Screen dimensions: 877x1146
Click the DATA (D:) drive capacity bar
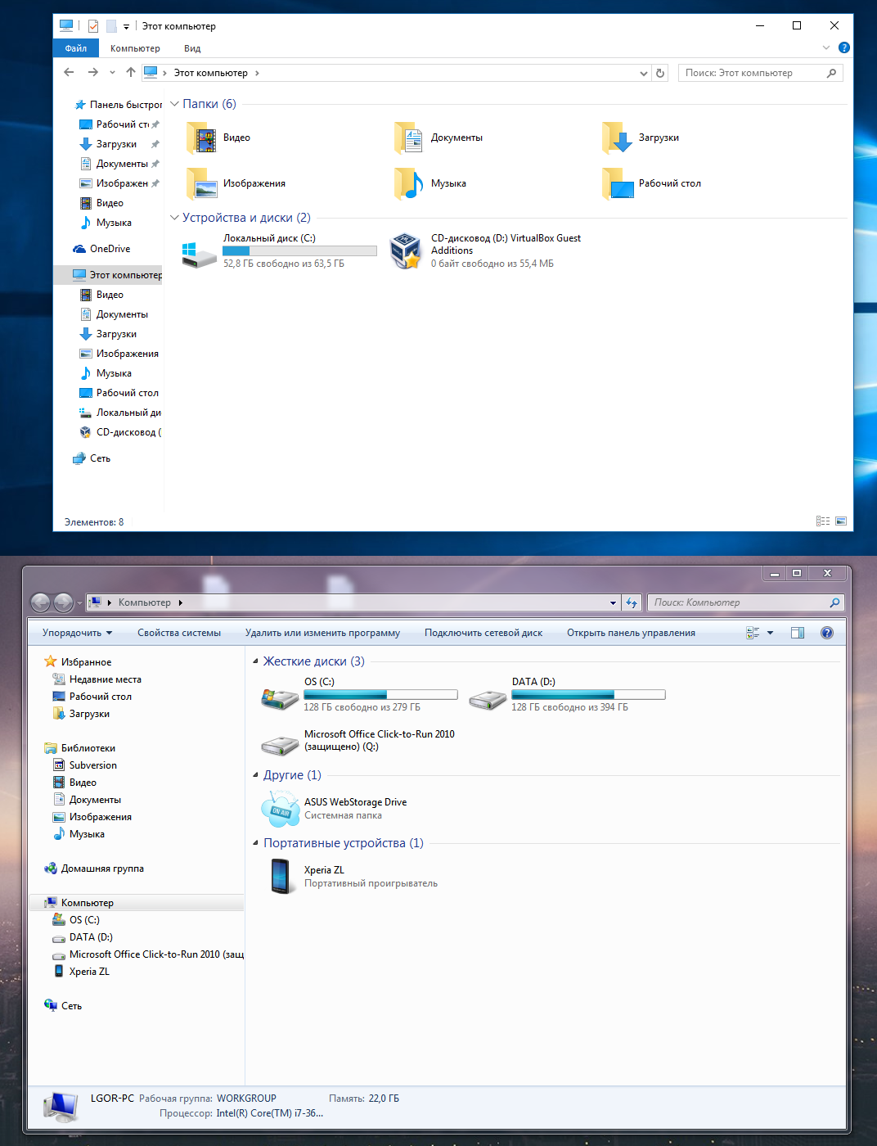pyautogui.click(x=588, y=695)
